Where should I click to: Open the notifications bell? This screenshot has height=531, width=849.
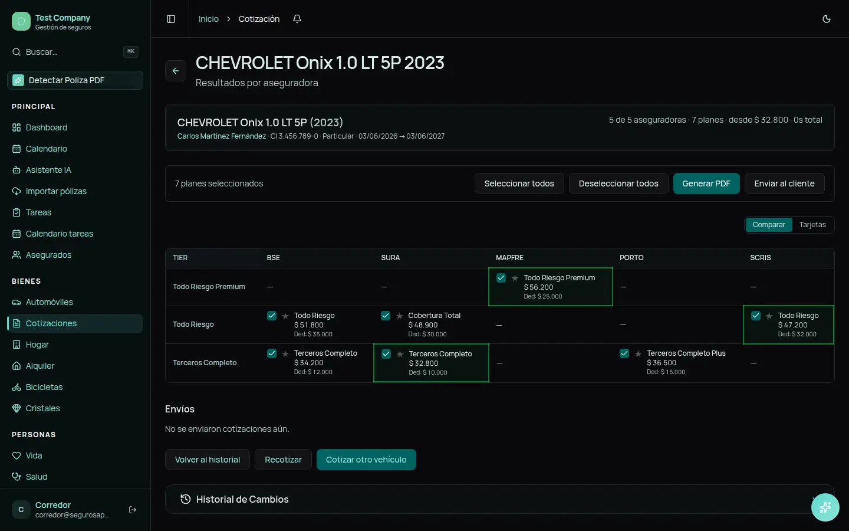pos(297,19)
